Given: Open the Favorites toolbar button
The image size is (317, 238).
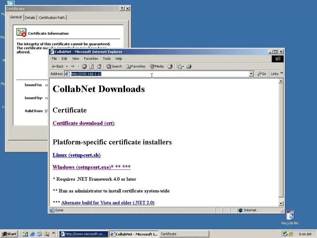Looking at the screenshot, I should click(136, 66).
